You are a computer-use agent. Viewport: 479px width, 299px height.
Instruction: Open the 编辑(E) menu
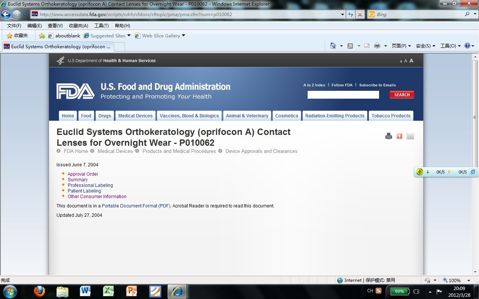(x=34, y=26)
